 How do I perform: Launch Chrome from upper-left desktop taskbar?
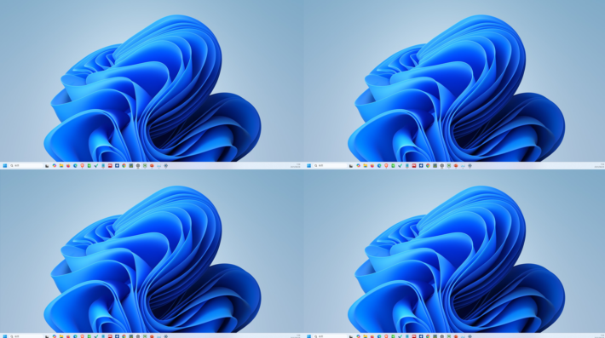point(124,166)
